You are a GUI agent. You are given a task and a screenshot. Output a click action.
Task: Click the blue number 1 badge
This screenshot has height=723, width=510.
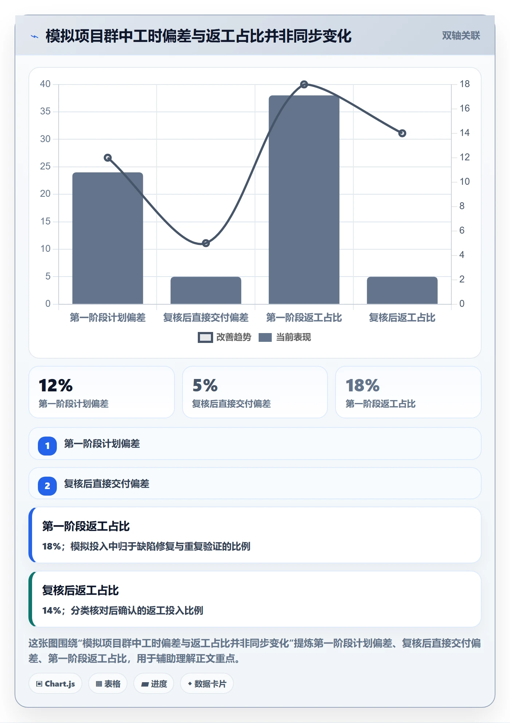[47, 446]
